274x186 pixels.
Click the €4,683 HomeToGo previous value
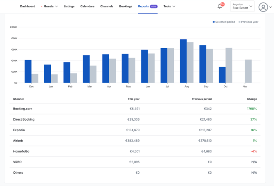click(207, 151)
